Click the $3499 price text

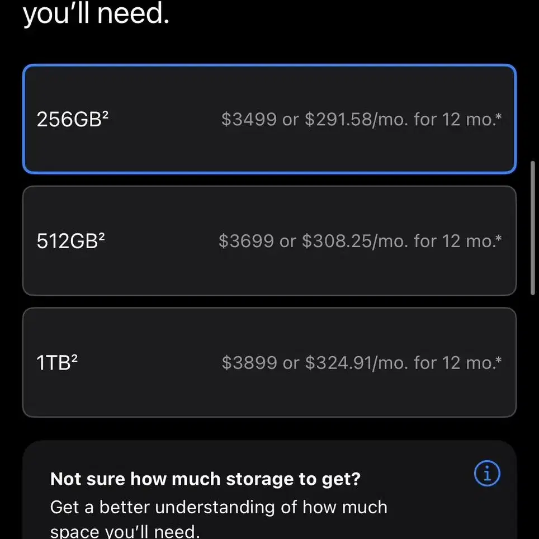point(249,119)
